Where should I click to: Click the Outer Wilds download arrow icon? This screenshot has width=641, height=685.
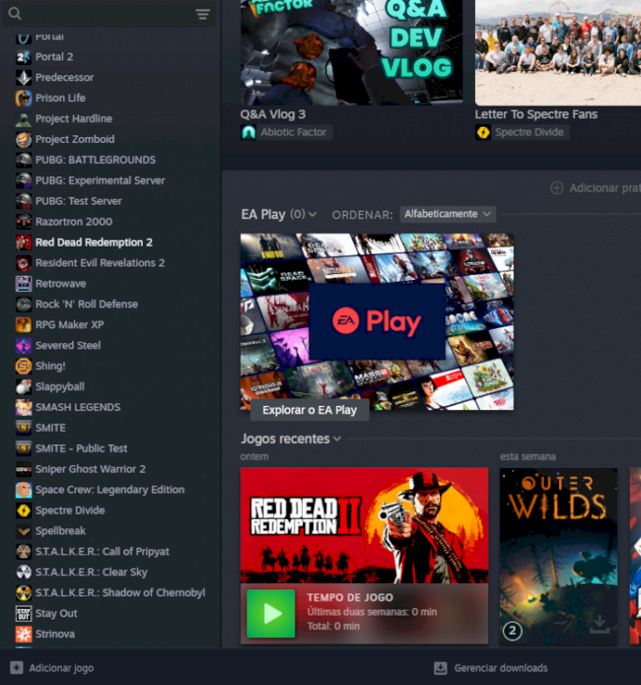click(x=600, y=624)
